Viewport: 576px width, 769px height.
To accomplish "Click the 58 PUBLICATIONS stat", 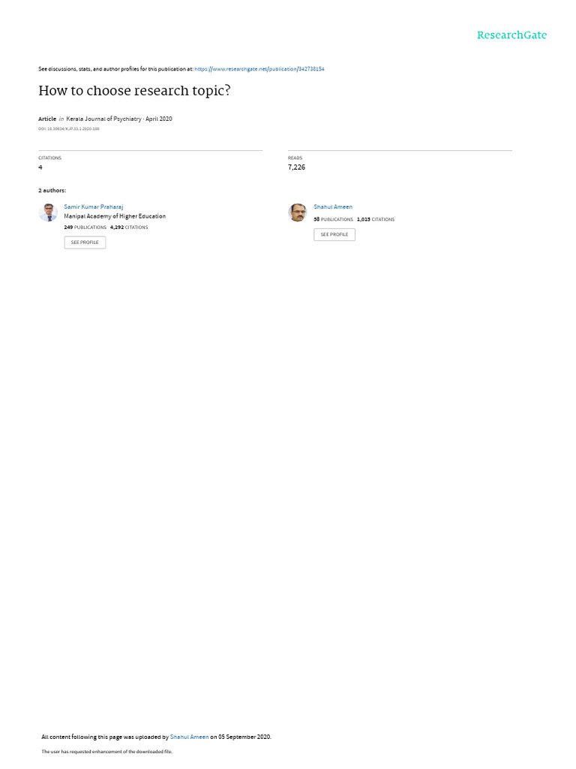I will tap(333, 220).
